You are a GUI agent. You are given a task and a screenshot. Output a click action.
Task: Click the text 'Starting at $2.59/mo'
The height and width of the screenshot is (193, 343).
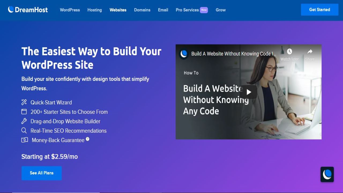tap(50, 157)
